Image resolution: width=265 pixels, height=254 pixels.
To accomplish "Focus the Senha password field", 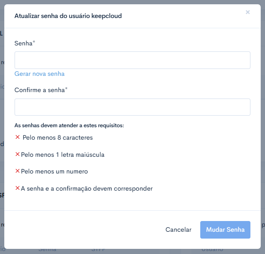I will (132, 60).
